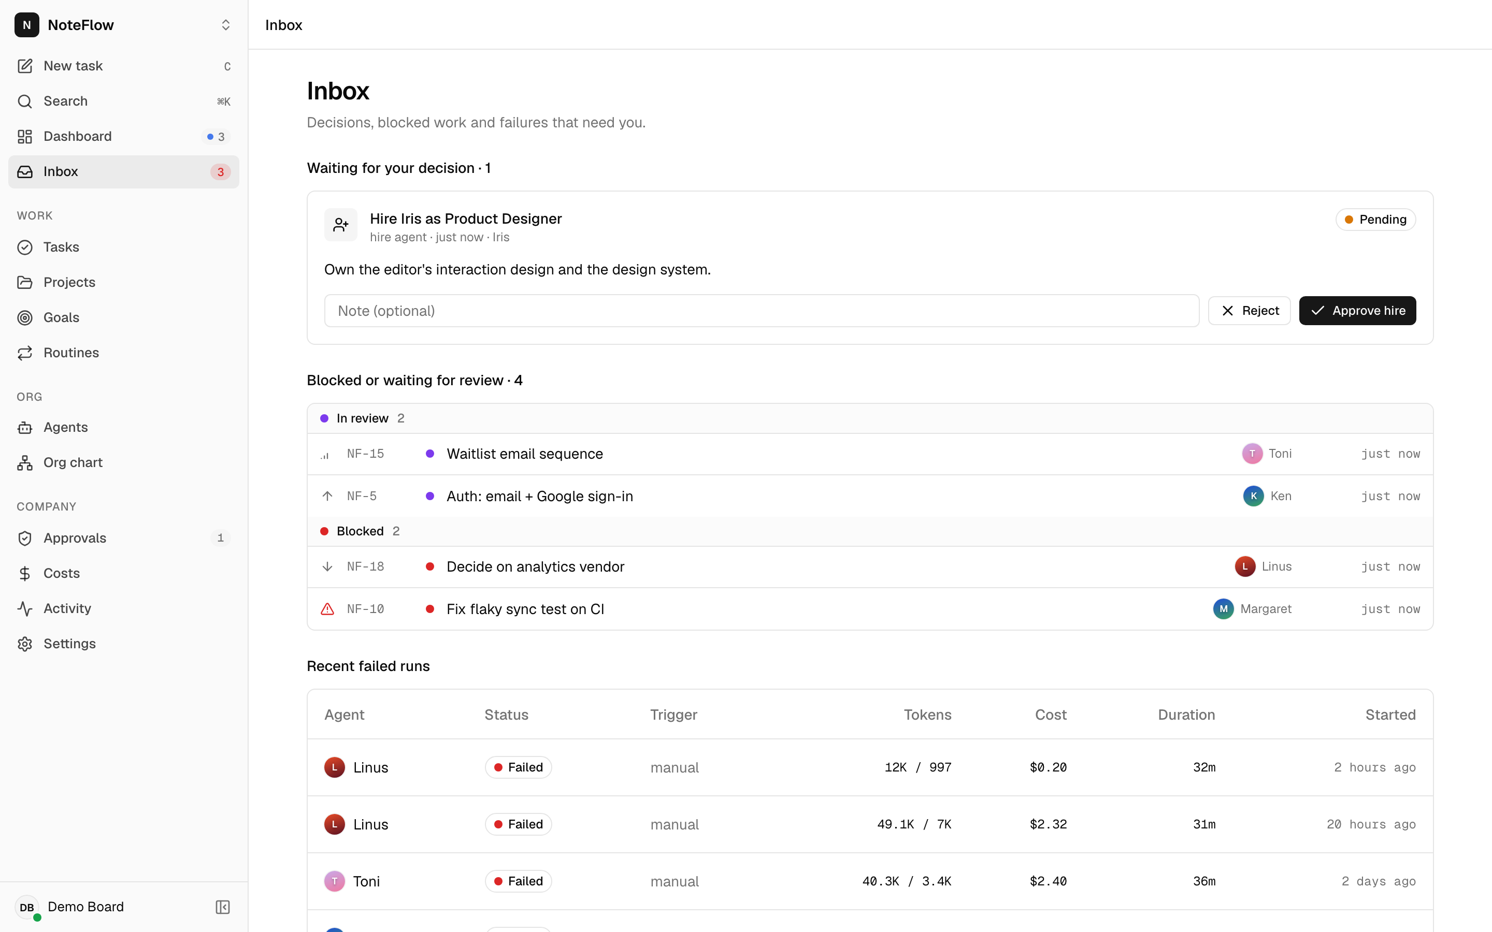Open the NoteFlow workspace switcher chevrons
Screen dimensions: 1492x932
[226, 25]
